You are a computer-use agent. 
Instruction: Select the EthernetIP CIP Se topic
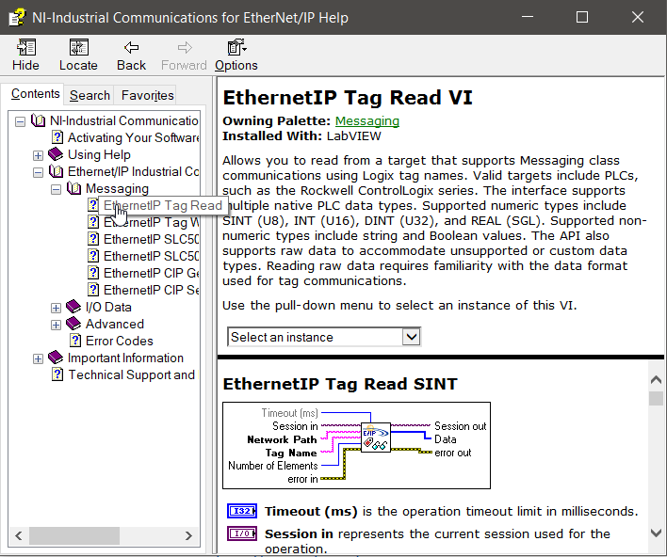coord(151,290)
